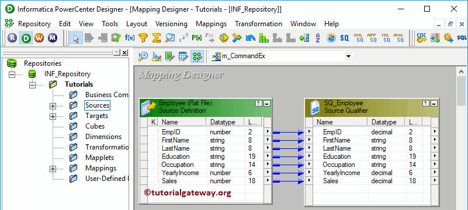
Task: Click the CDC key toolbar icon
Action: click(422, 38)
